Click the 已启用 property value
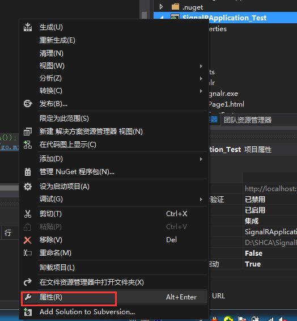Image resolution: width=297 pixels, height=321 pixels. pos(255,210)
